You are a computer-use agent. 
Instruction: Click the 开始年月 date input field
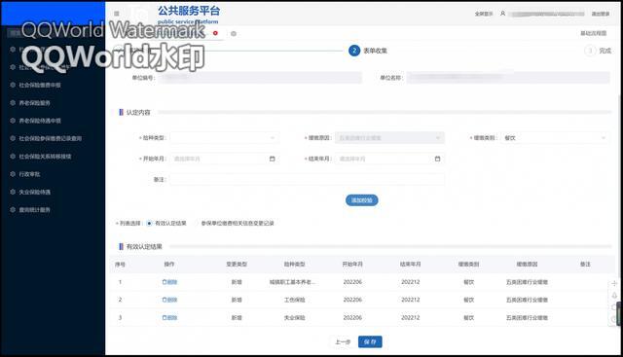(x=225, y=159)
